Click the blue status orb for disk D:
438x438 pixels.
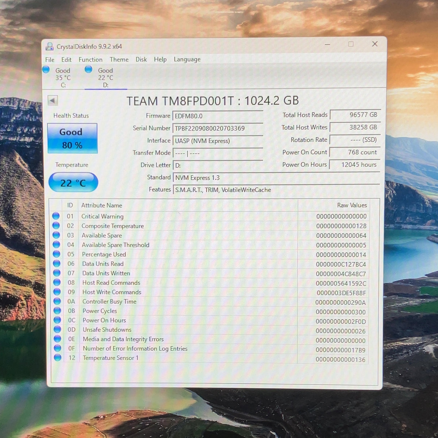pyautogui.click(x=88, y=69)
